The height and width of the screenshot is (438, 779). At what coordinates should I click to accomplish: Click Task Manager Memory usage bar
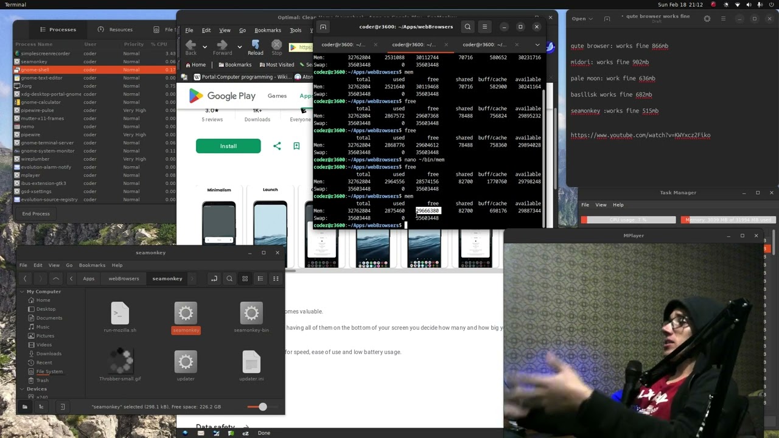(727, 220)
